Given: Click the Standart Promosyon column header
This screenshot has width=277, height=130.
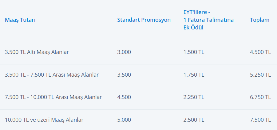Looking at the screenshot, I should coord(144,20).
